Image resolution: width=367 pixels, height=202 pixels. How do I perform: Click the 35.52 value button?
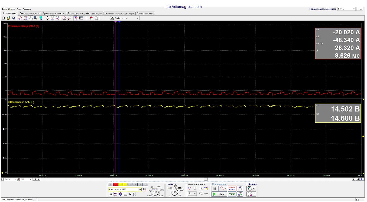(232, 194)
